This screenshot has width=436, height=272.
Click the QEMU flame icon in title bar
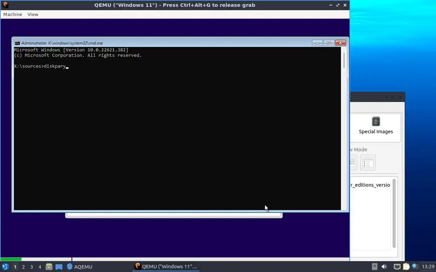(5, 5)
